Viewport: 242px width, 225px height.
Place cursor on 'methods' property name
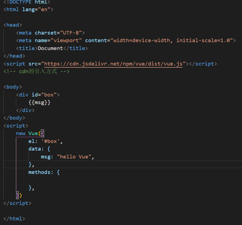pos(39,172)
